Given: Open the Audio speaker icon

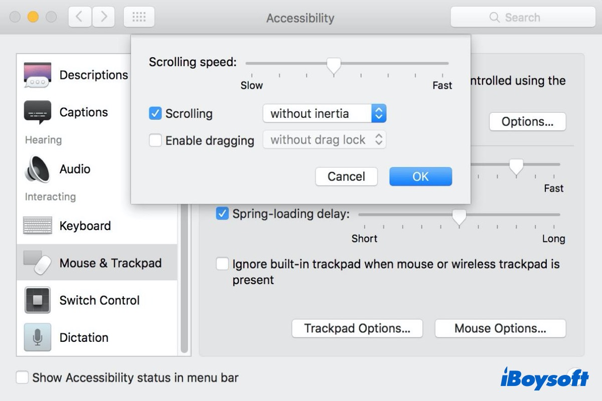Looking at the screenshot, I should pos(38,169).
